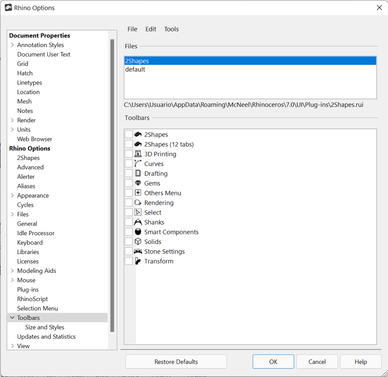Click the Solids cube icon
Image resolution: width=388 pixels, height=377 pixels.
tap(138, 242)
